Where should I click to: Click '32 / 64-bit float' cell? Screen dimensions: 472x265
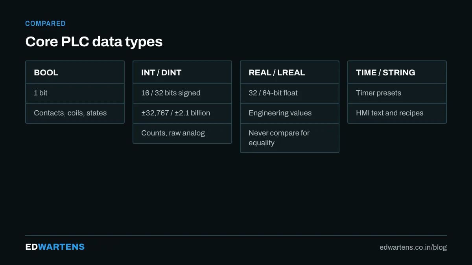click(289, 93)
